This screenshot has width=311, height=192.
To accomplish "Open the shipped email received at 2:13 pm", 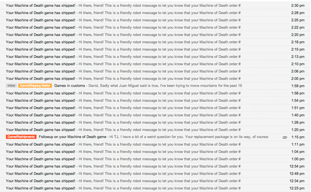I will (155, 57).
